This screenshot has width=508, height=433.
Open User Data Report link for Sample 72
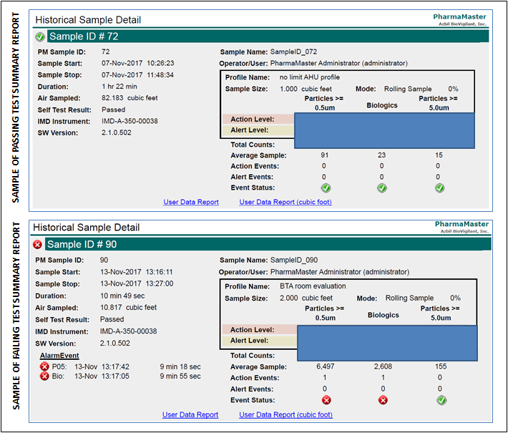point(191,203)
